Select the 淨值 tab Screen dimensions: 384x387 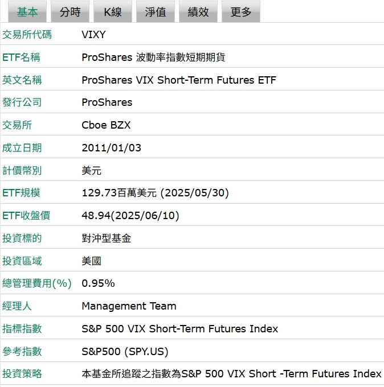pyautogui.click(x=156, y=11)
